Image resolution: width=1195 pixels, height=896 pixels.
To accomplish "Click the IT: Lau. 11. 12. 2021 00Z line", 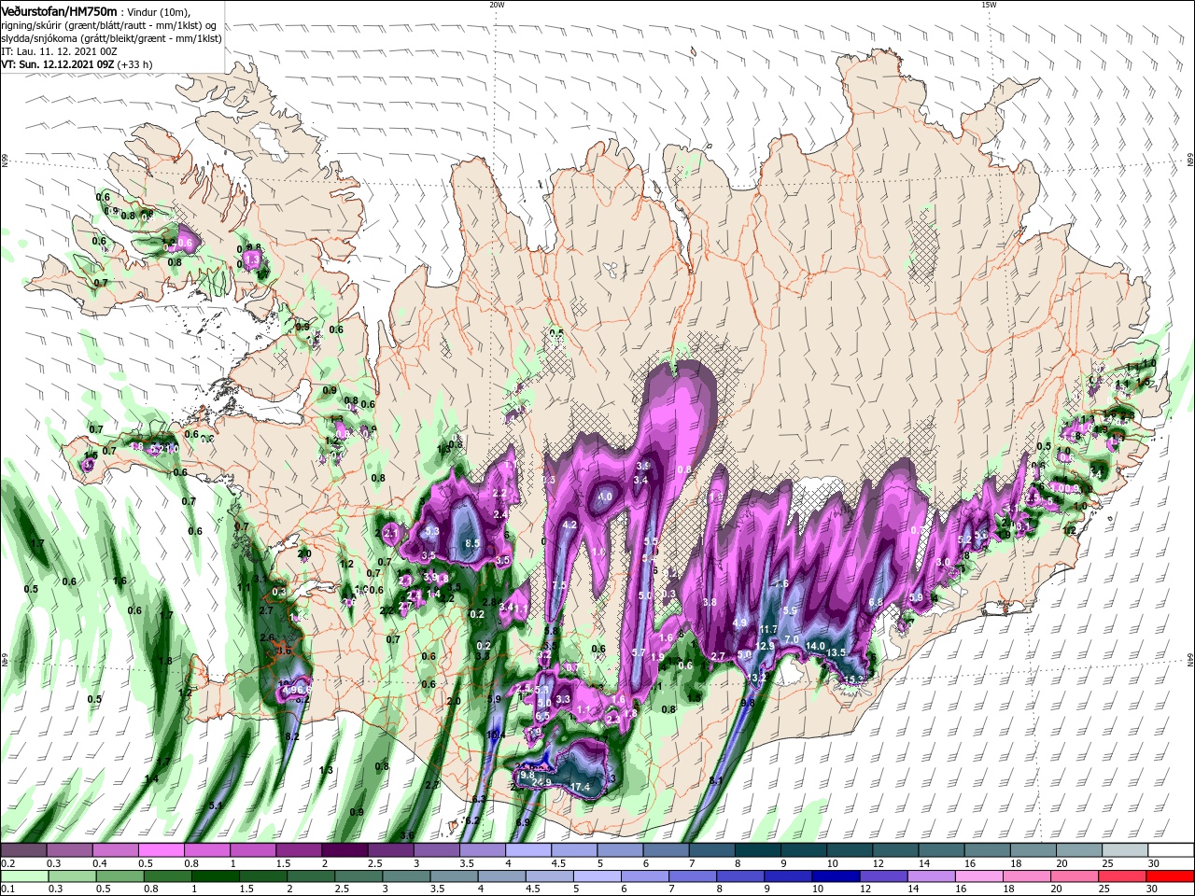I will 59,51.
